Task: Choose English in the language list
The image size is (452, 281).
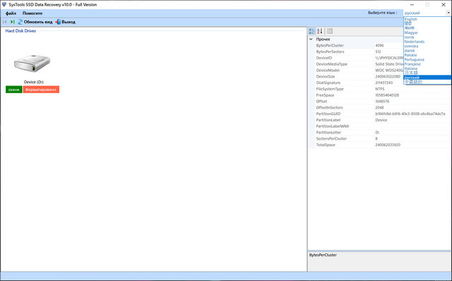Action: click(410, 19)
